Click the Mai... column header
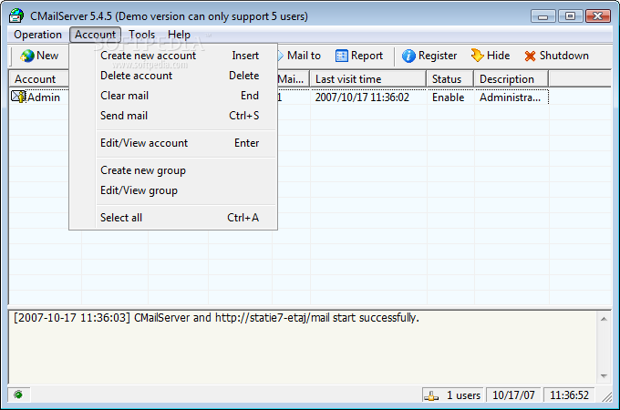 point(293,79)
